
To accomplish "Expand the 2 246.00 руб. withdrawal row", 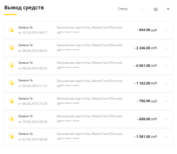I will click(x=167, y=48).
